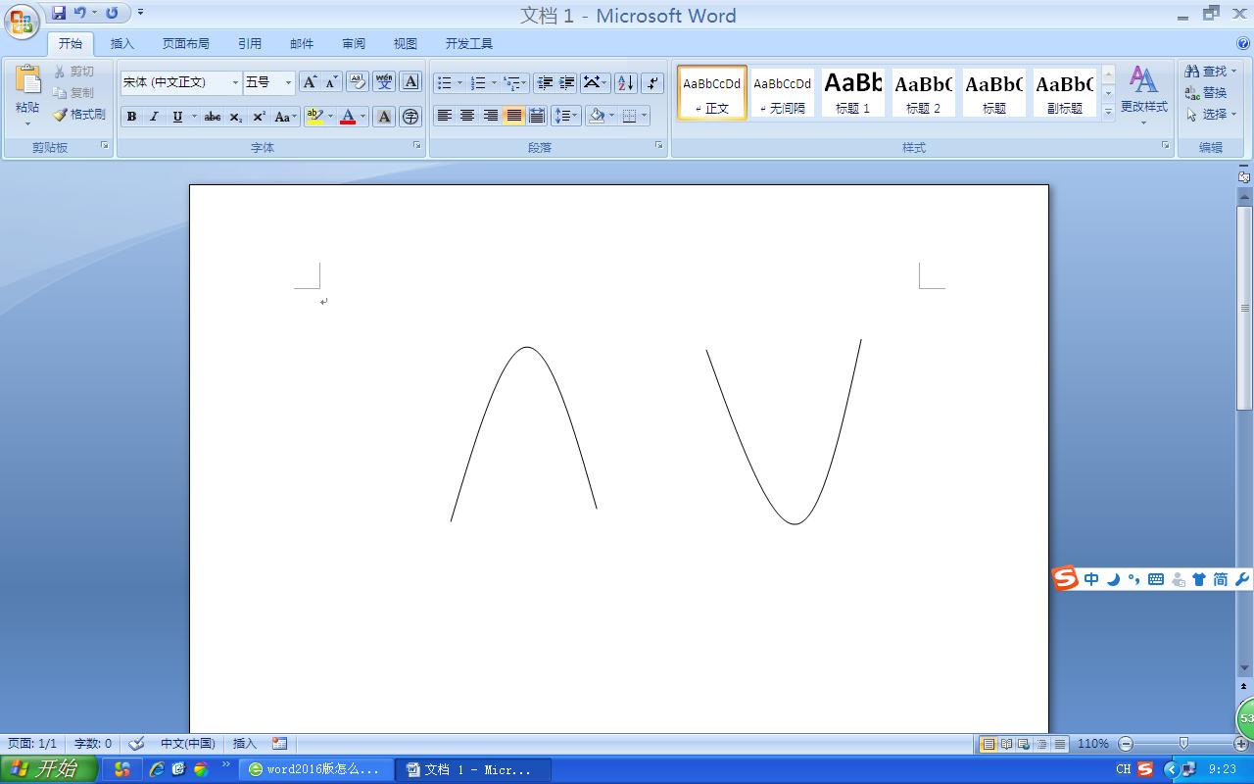Click the zoom slider handle in status bar

1183,744
